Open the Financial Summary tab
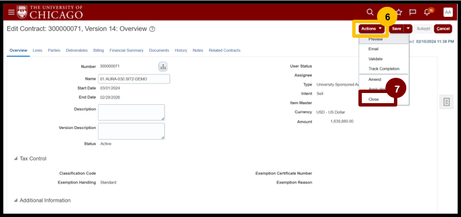 pyautogui.click(x=126, y=50)
